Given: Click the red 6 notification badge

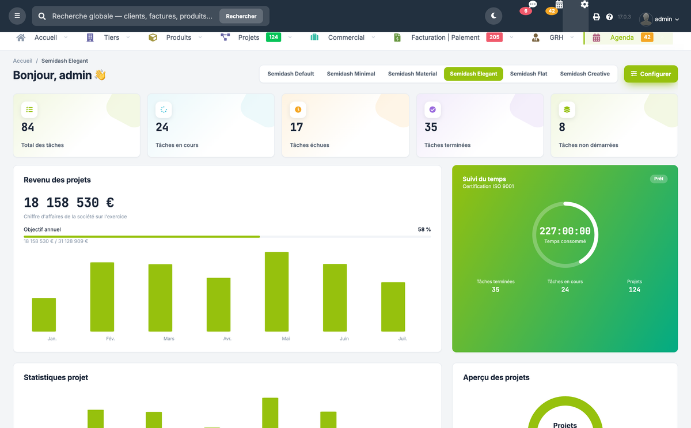Looking at the screenshot, I should 526,11.
